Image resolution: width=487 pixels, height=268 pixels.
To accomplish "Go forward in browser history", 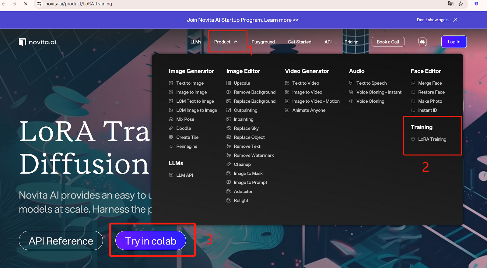I will [15, 4].
